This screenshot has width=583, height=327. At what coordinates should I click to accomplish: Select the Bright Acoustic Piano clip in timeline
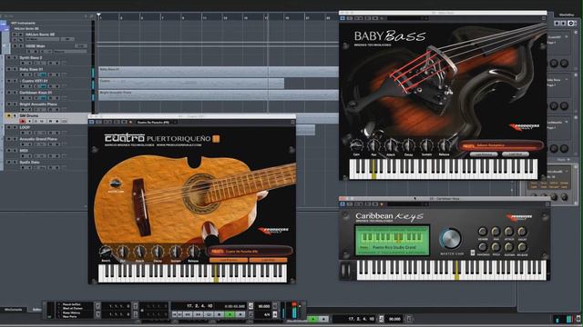(x=219, y=94)
